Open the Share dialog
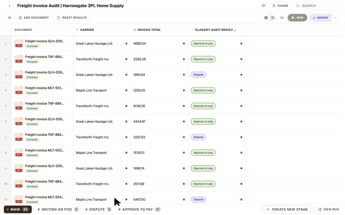The height and width of the screenshot is (215, 345). pos(280,6)
